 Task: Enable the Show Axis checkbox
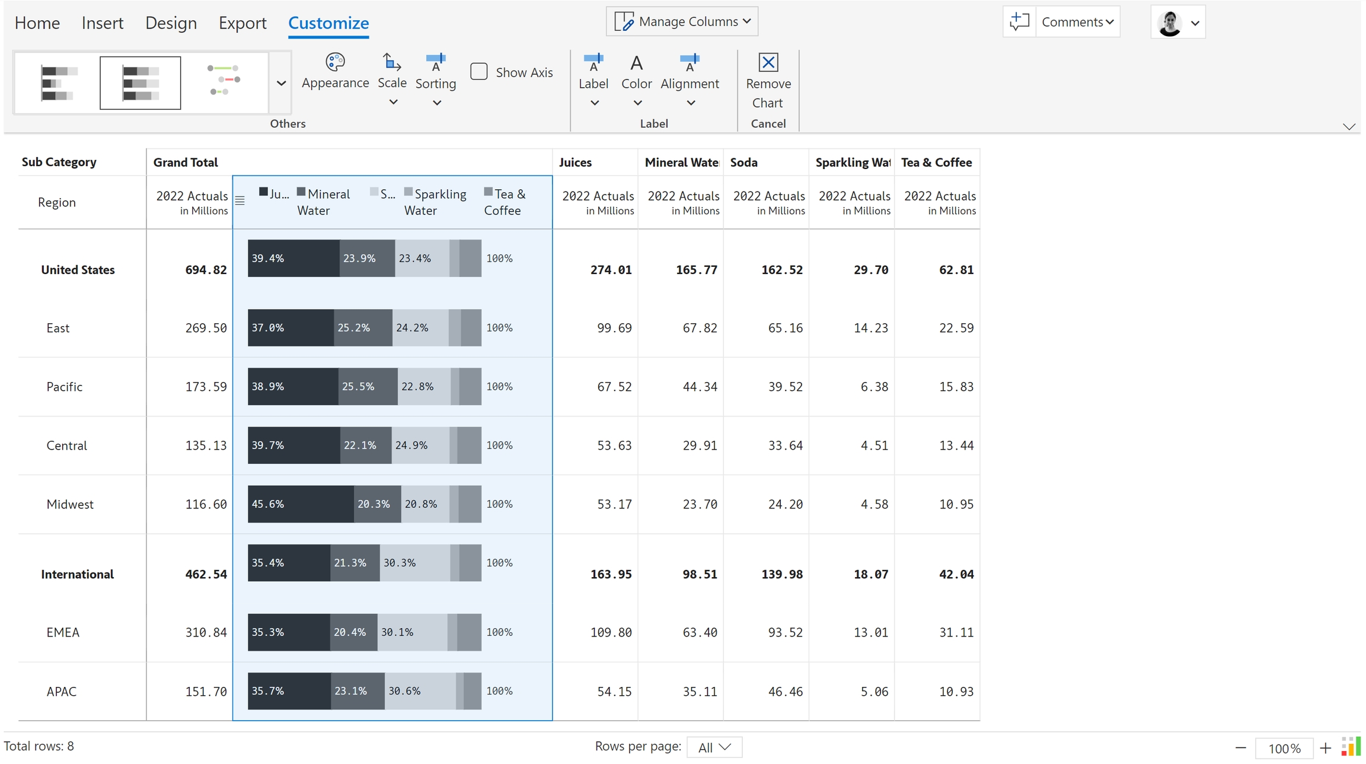(x=479, y=72)
